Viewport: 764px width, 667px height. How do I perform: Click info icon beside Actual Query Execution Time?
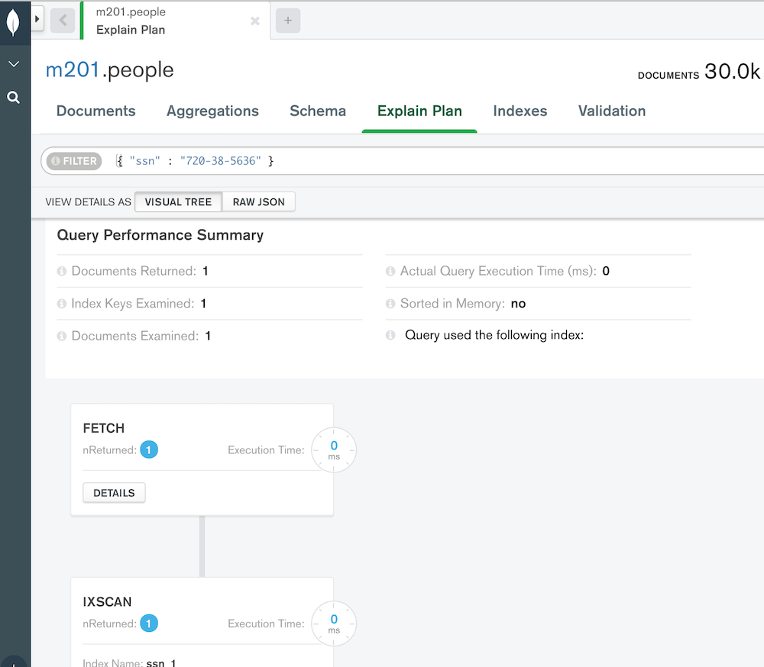(390, 271)
